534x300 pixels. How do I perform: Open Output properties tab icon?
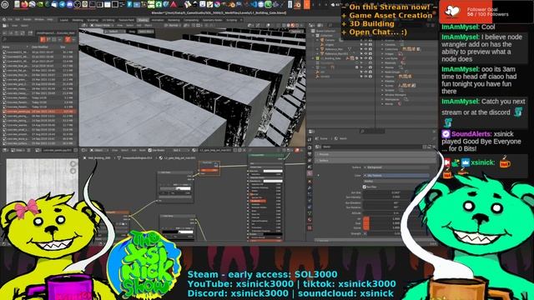[x=310, y=153]
